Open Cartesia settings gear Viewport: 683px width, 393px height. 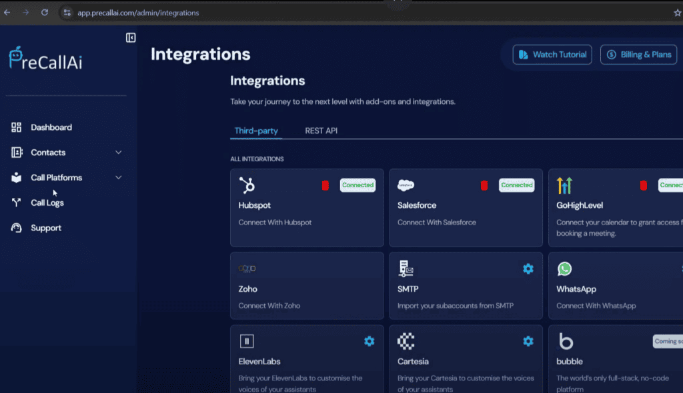point(528,341)
